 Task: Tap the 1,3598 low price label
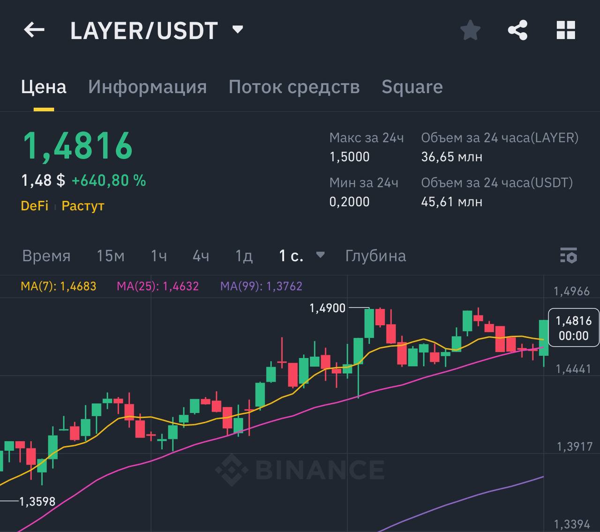point(37,502)
